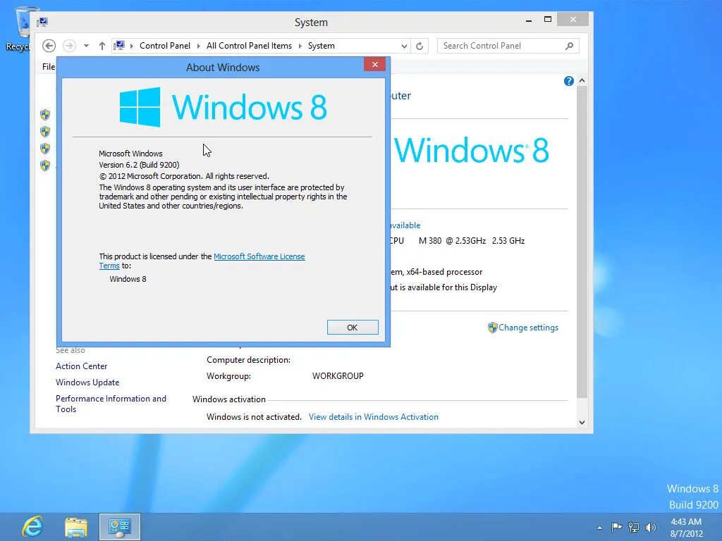Open Windows Update from the sidebar
722x541 pixels.
[x=87, y=382]
